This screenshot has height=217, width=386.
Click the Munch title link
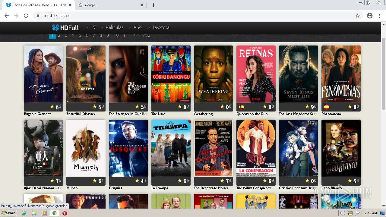(x=72, y=188)
